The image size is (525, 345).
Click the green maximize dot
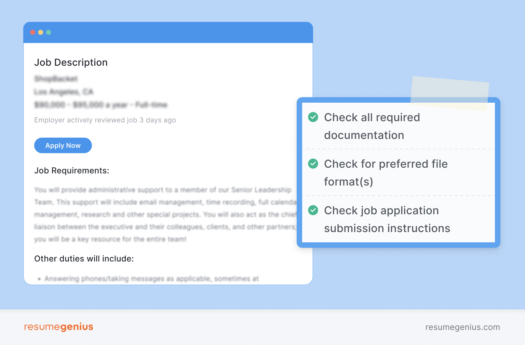(x=49, y=32)
